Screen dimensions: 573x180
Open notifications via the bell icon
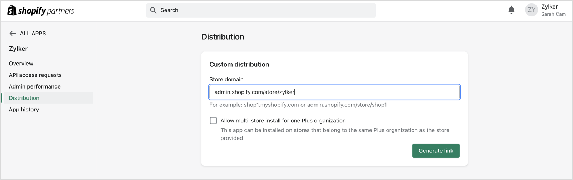click(511, 10)
